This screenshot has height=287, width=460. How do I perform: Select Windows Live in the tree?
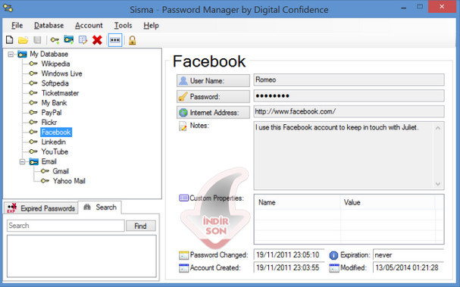[61, 73]
